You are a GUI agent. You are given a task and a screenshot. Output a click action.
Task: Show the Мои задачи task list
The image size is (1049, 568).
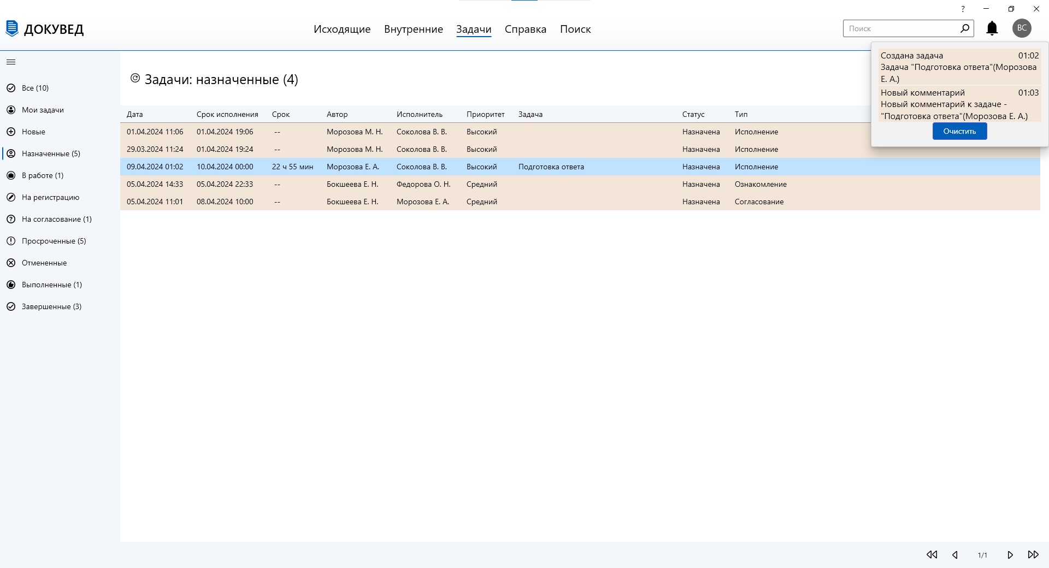(x=43, y=110)
